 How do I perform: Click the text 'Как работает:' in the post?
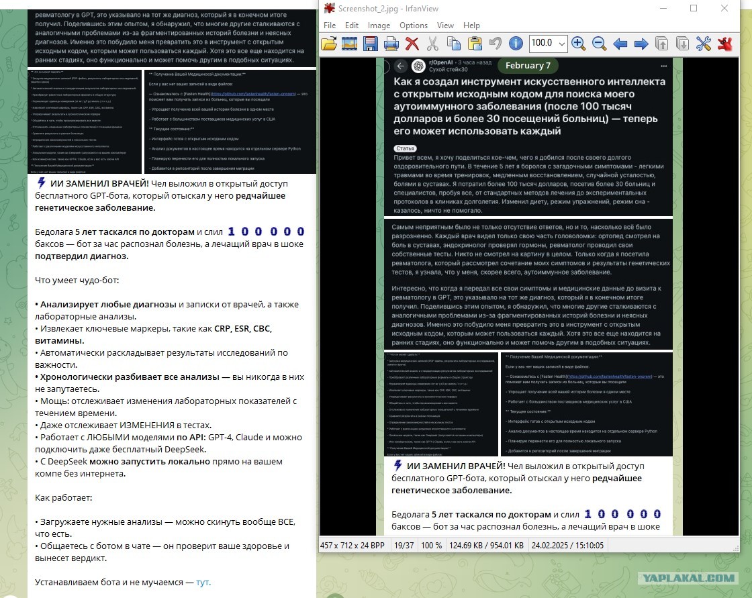[x=64, y=498]
